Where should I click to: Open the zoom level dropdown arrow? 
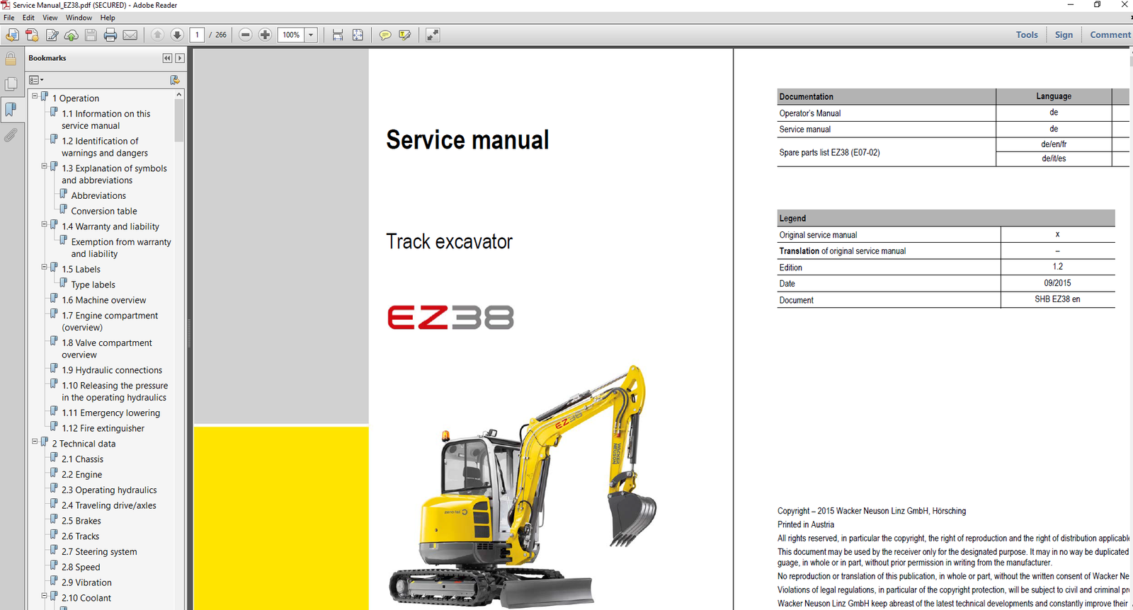pos(310,35)
